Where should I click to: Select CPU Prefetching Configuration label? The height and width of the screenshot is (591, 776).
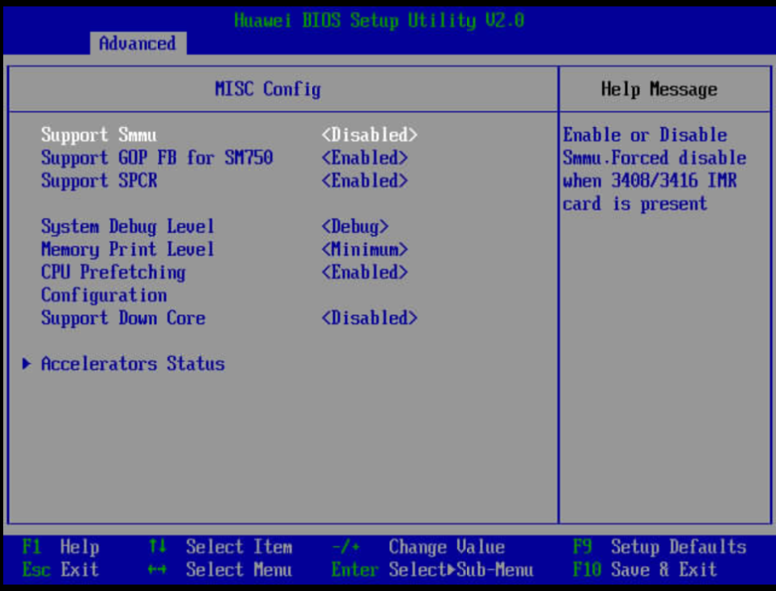point(113,284)
